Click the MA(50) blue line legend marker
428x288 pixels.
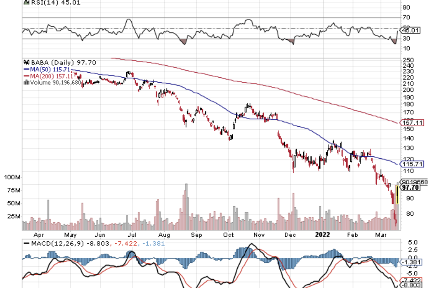tap(26, 69)
